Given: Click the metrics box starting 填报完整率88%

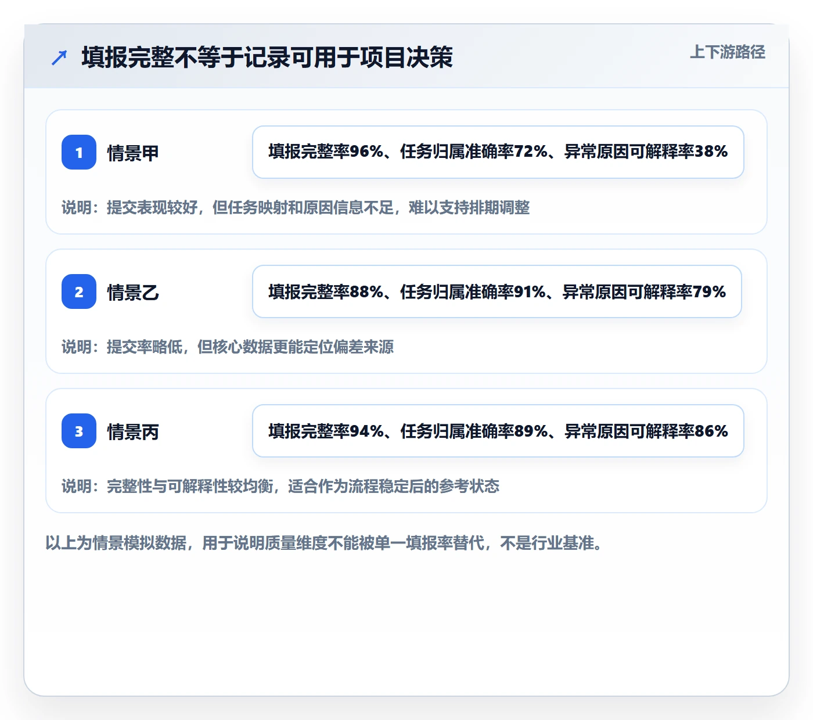Looking at the screenshot, I should pos(497,291).
